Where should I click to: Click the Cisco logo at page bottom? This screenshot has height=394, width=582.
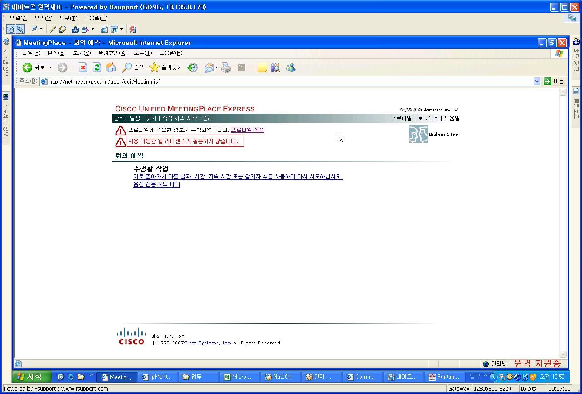pyautogui.click(x=131, y=337)
